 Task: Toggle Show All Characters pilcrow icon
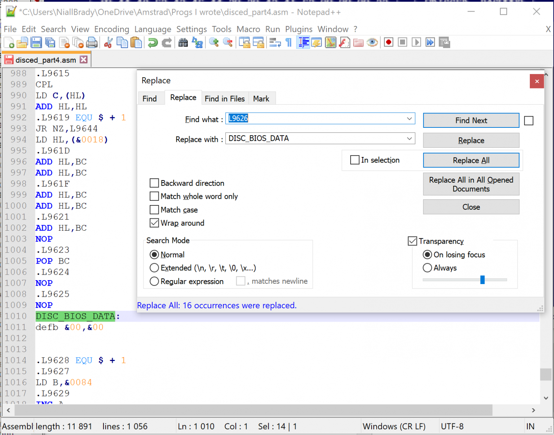coord(289,43)
